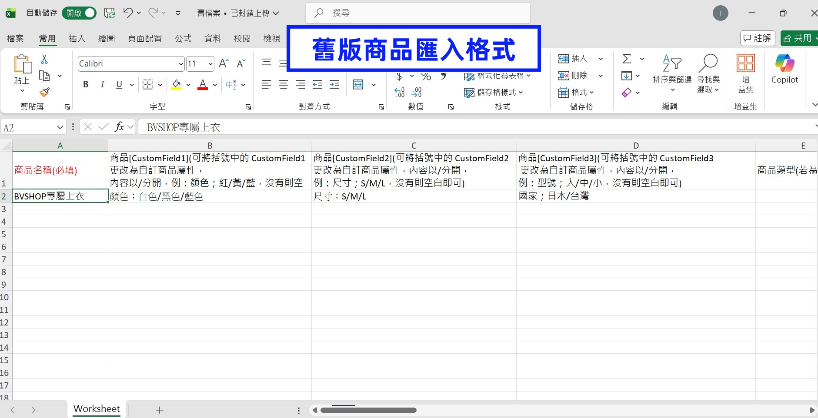Screen dimensions: 818x418
Task: Click the Paste clipboard icon
Action: click(23, 64)
